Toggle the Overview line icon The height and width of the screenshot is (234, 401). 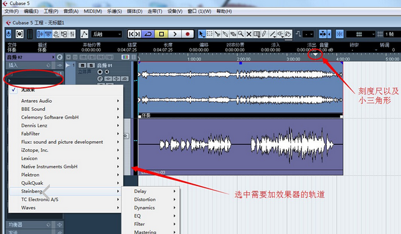(x=56, y=34)
